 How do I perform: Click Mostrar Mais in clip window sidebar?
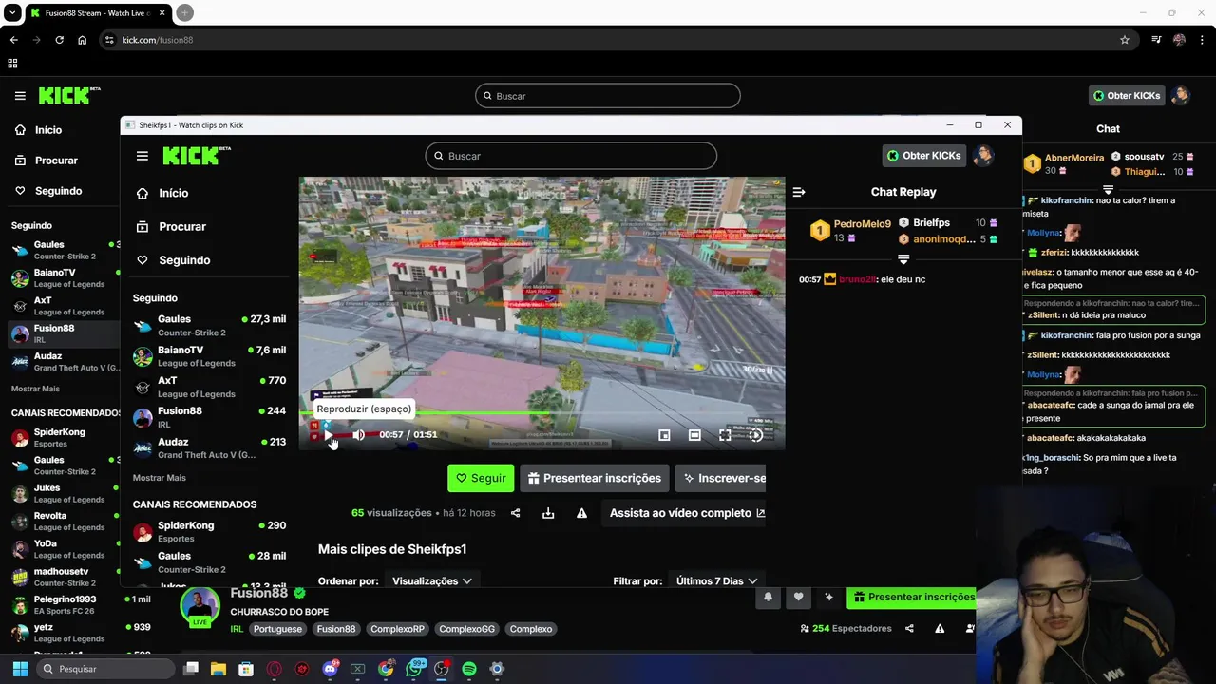click(x=160, y=478)
